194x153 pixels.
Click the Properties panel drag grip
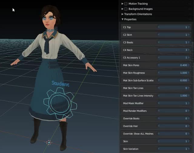tap(190, 19)
